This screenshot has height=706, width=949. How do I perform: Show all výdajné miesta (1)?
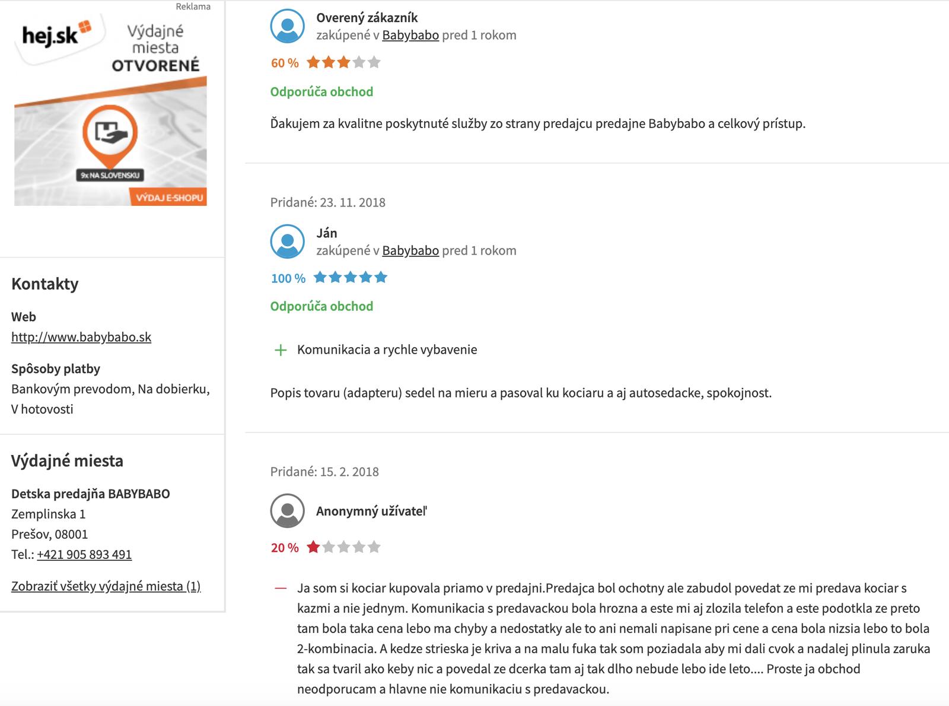[x=106, y=586]
